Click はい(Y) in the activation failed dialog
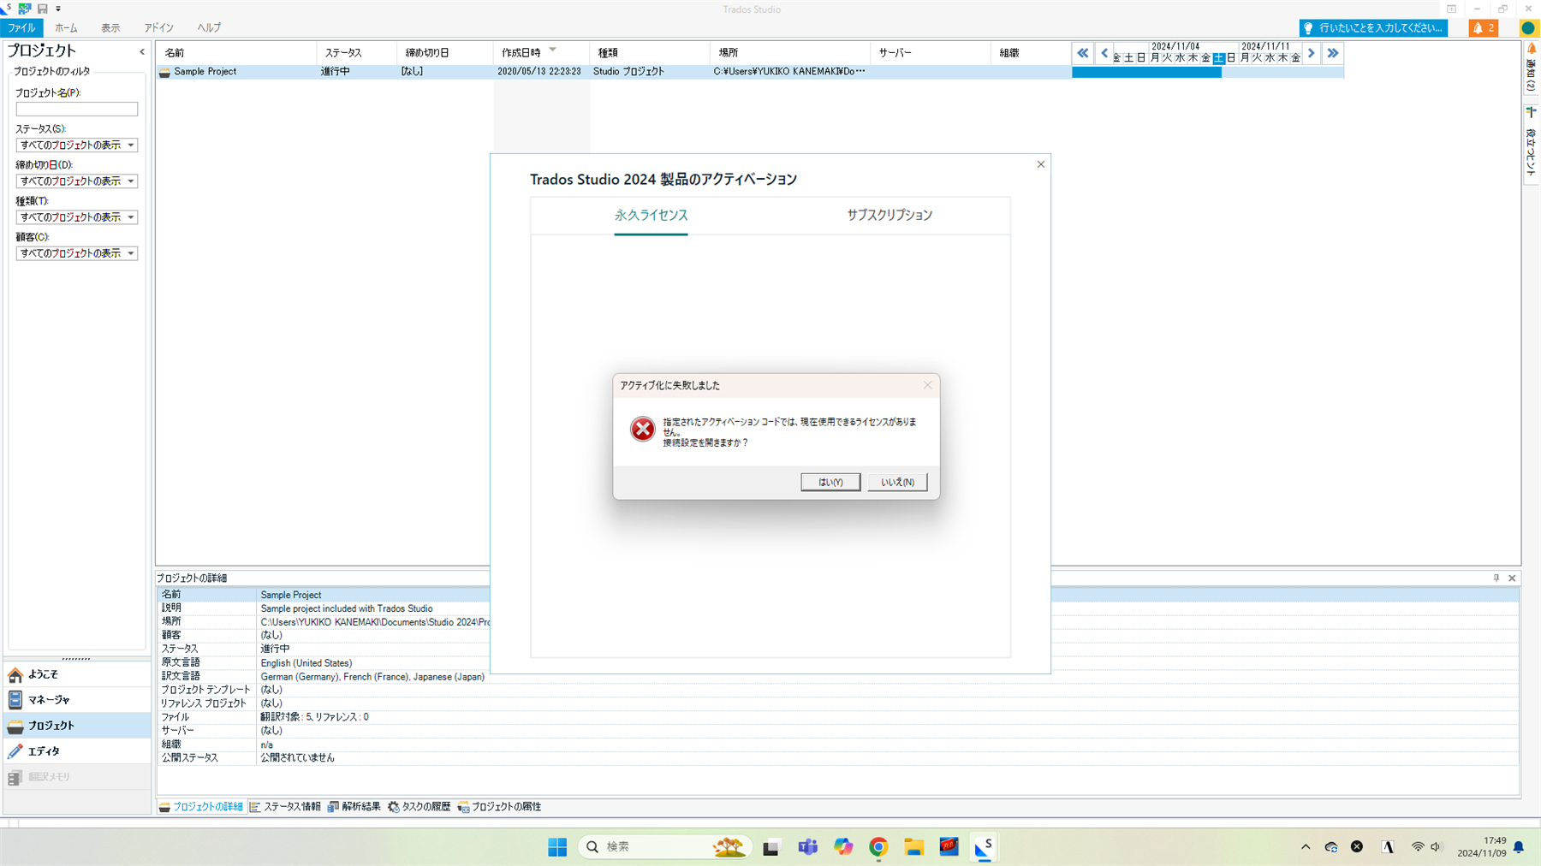This screenshot has width=1541, height=866. [830, 482]
